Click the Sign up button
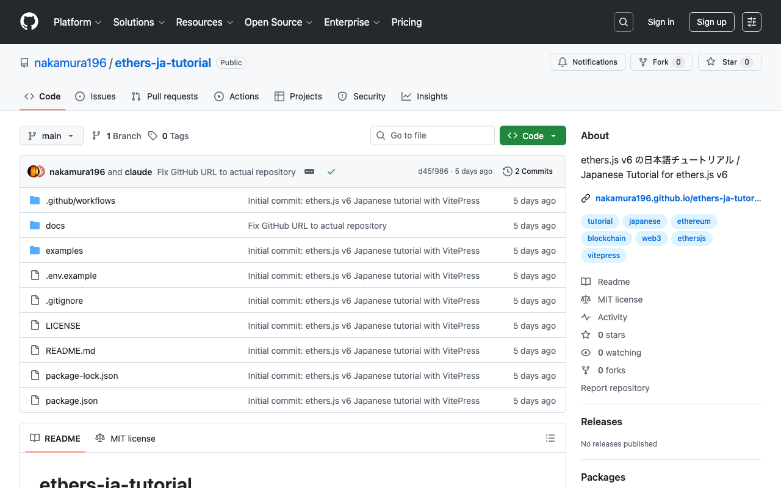This screenshot has width=781, height=488. click(x=711, y=21)
